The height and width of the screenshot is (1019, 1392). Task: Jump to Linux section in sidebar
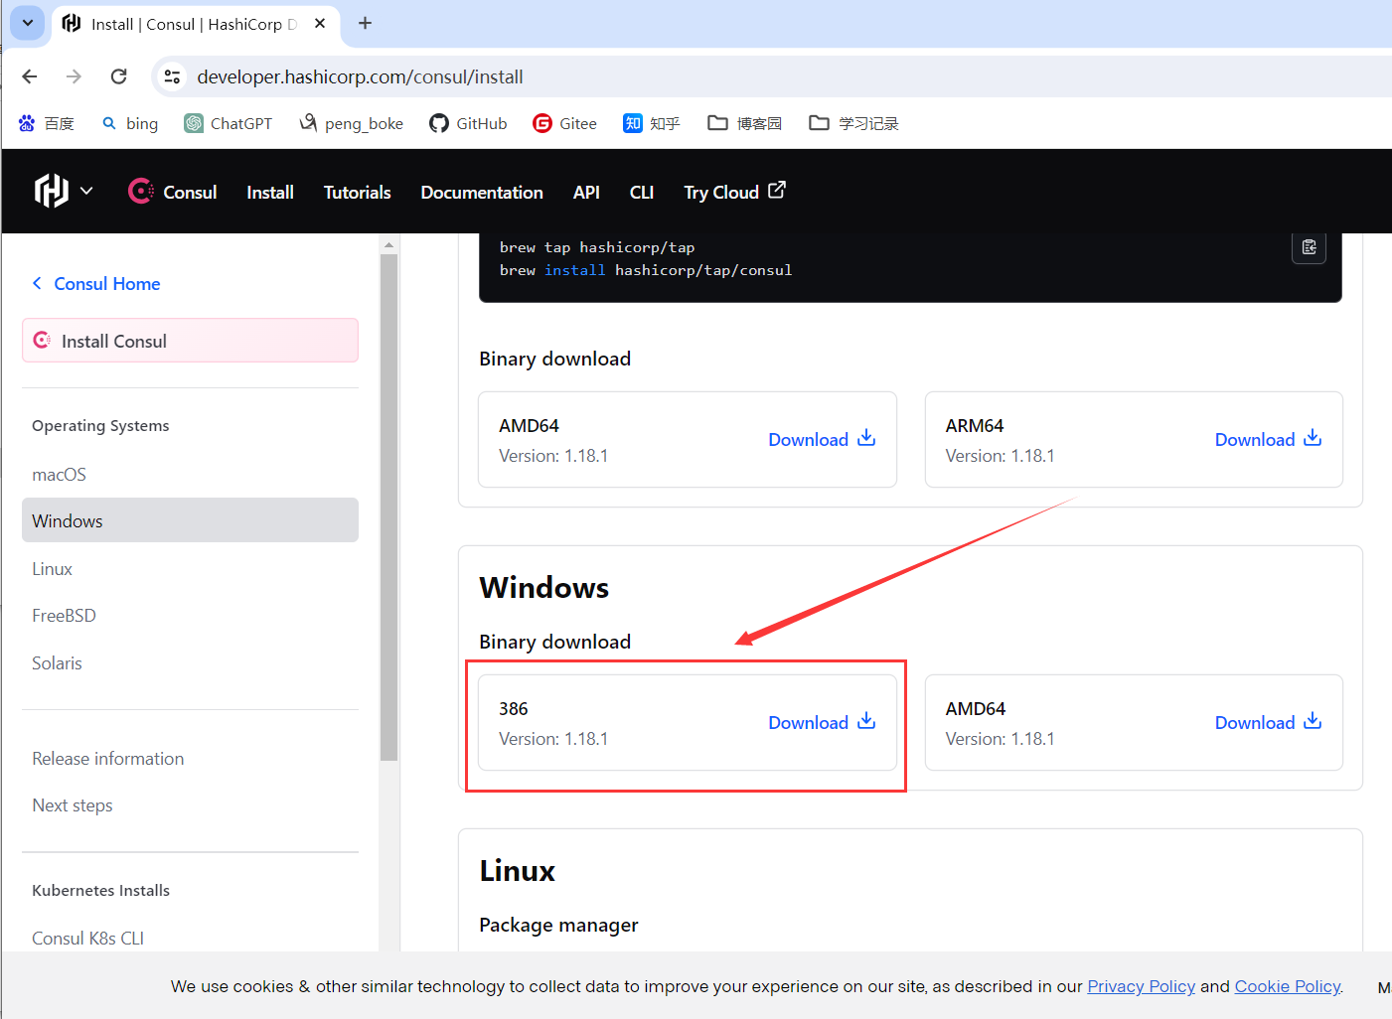click(52, 568)
